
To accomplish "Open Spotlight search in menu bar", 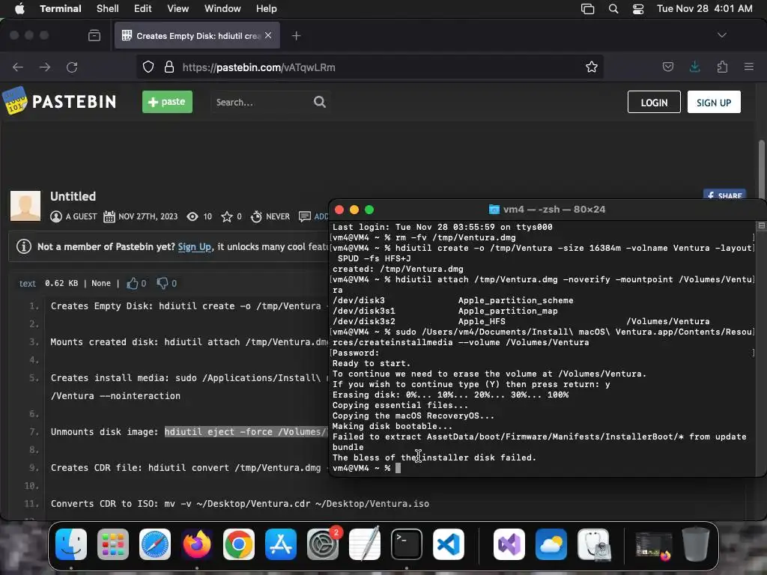I will tap(613, 9).
